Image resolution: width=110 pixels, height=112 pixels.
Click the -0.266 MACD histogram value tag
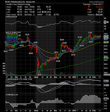click(106, 85)
